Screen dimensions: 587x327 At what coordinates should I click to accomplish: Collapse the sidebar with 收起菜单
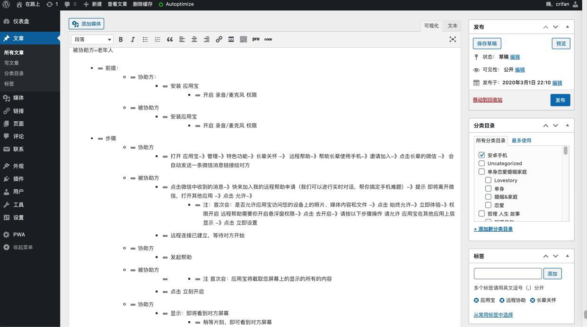click(x=30, y=247)
